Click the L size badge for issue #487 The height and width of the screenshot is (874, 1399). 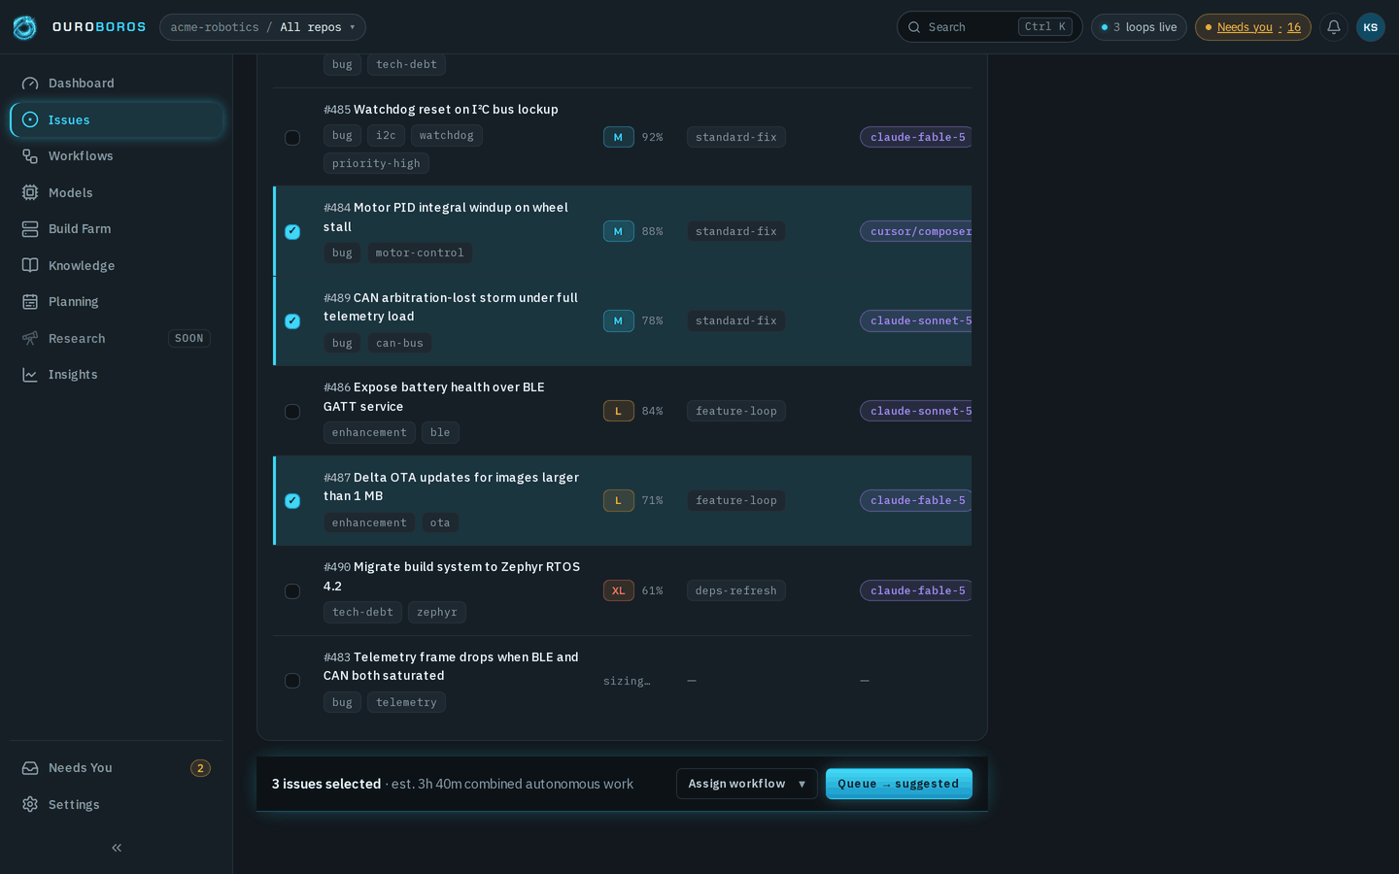pos(618,500)
